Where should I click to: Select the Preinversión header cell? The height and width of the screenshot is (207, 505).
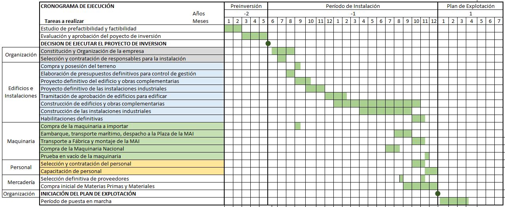click(x=246, y=6)
